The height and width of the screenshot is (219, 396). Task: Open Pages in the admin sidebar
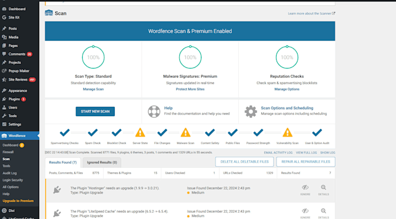[x=13, y=46]
